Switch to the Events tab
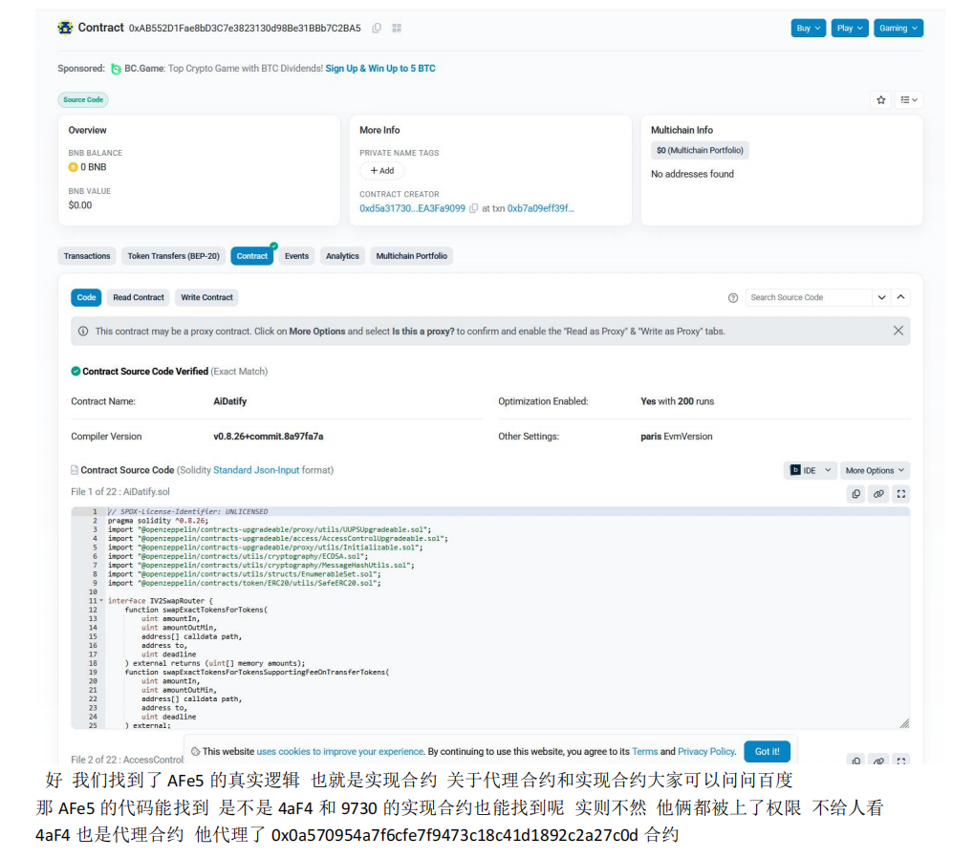The width and height of the screenshot is (974, 858). [296, 256]
